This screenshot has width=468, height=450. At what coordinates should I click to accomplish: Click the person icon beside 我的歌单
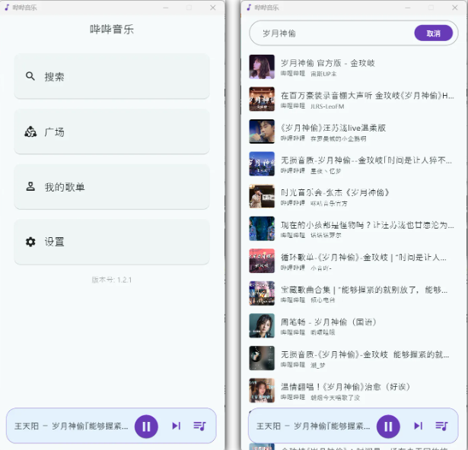click(x=30, y=187)
